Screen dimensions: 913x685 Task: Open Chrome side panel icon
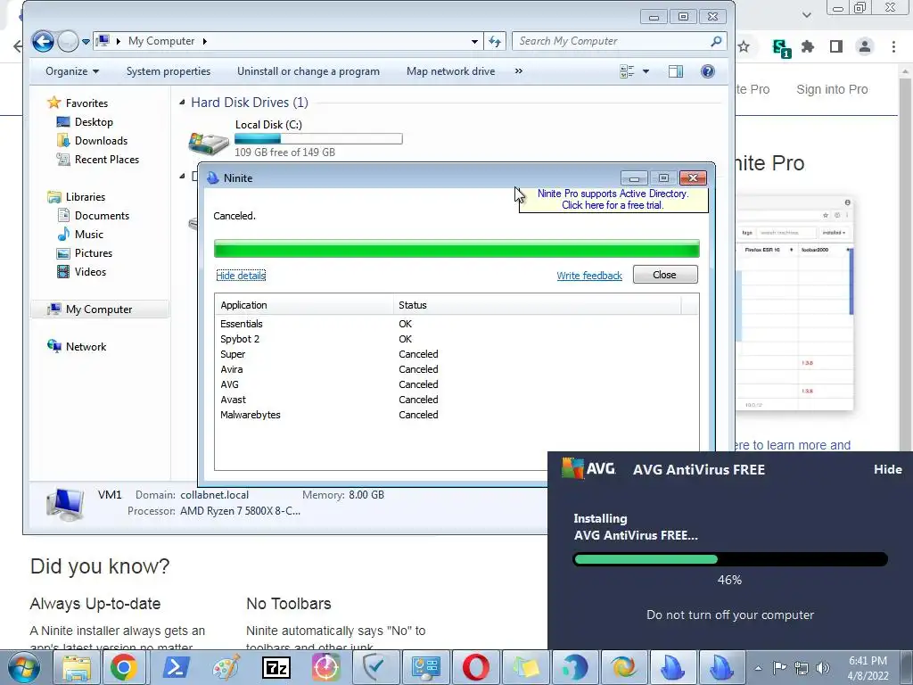836,46
